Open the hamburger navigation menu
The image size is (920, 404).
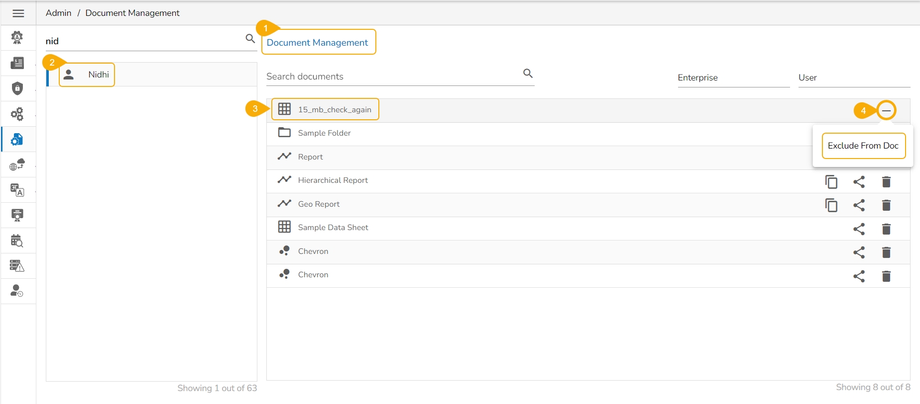18,13
